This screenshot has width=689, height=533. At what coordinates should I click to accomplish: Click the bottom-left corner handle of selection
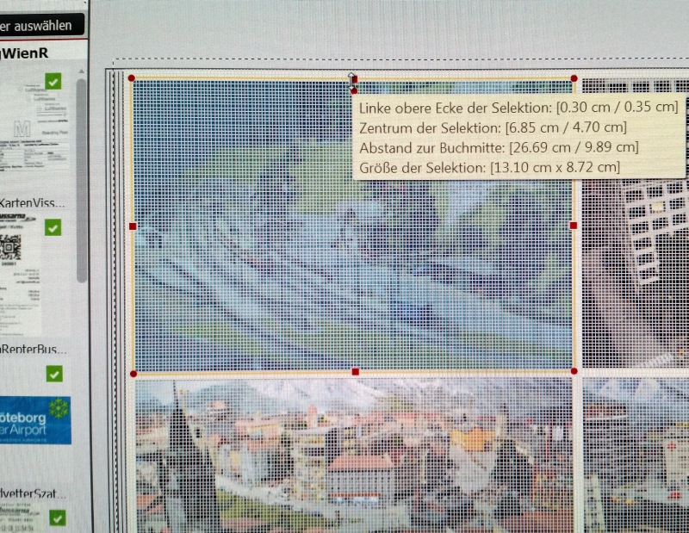click(x=133, y=374)
